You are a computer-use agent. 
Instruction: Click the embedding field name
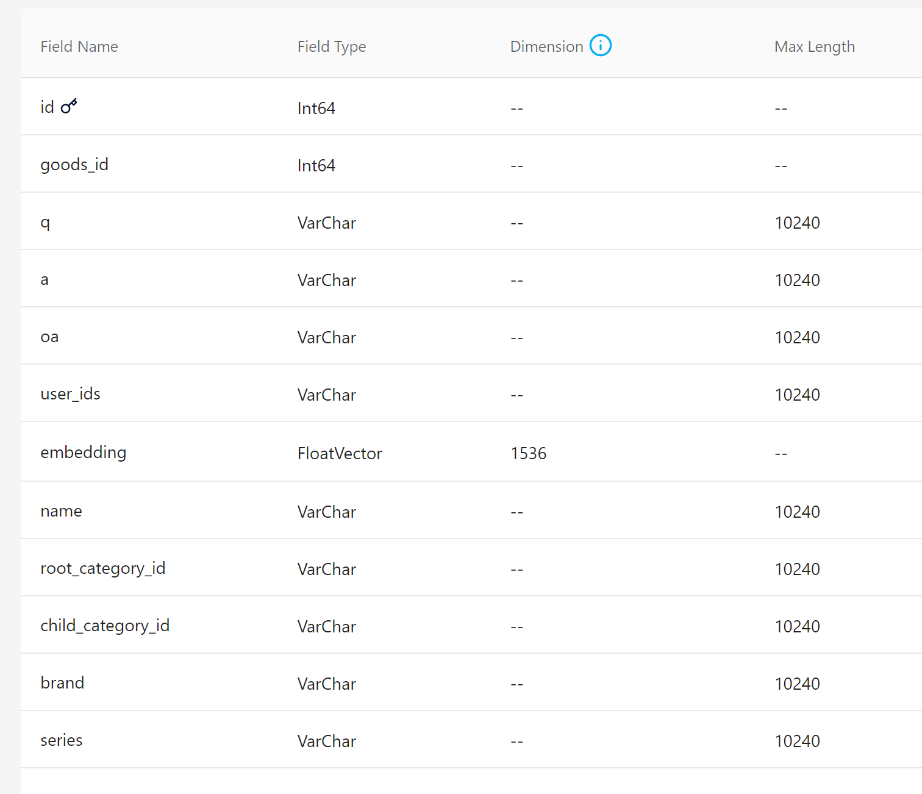(83, 452)
